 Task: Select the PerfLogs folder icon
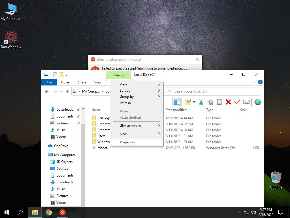tap(94, 118)
